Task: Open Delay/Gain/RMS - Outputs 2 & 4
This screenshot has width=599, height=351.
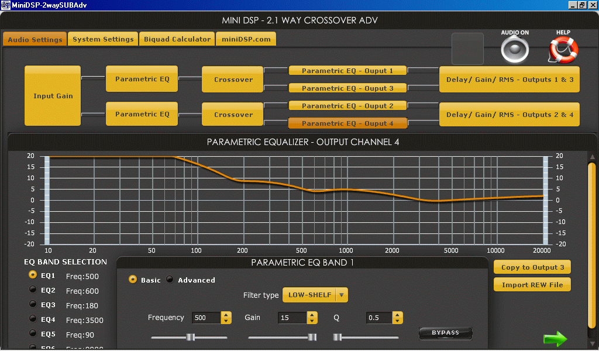Action: coord(510,114)
